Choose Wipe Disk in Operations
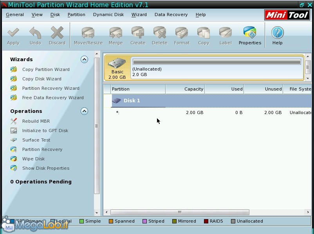 (33, 159)
